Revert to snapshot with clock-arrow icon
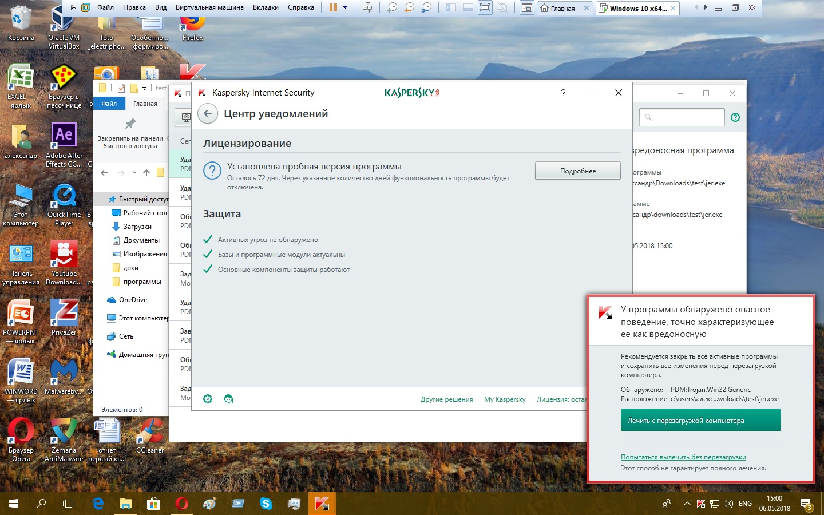Viewport: 824px width, 515px height. [409, 7]
